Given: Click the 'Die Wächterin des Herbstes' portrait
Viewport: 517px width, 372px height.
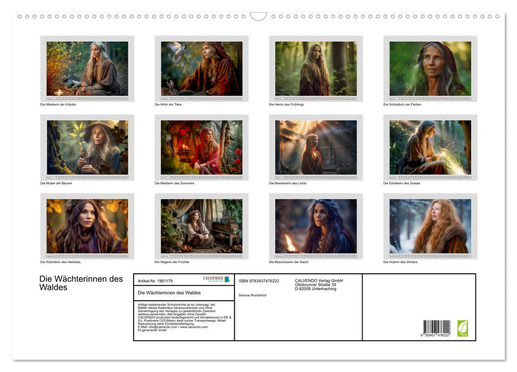Looking at the screenshot, I should 87,226.
